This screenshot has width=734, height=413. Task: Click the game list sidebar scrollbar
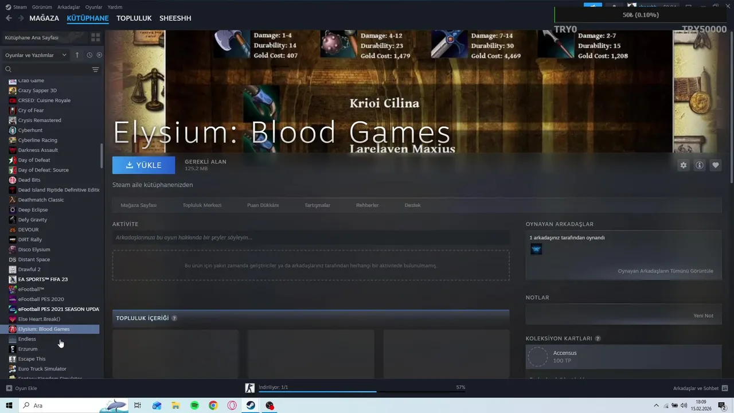tap(101, 155)
